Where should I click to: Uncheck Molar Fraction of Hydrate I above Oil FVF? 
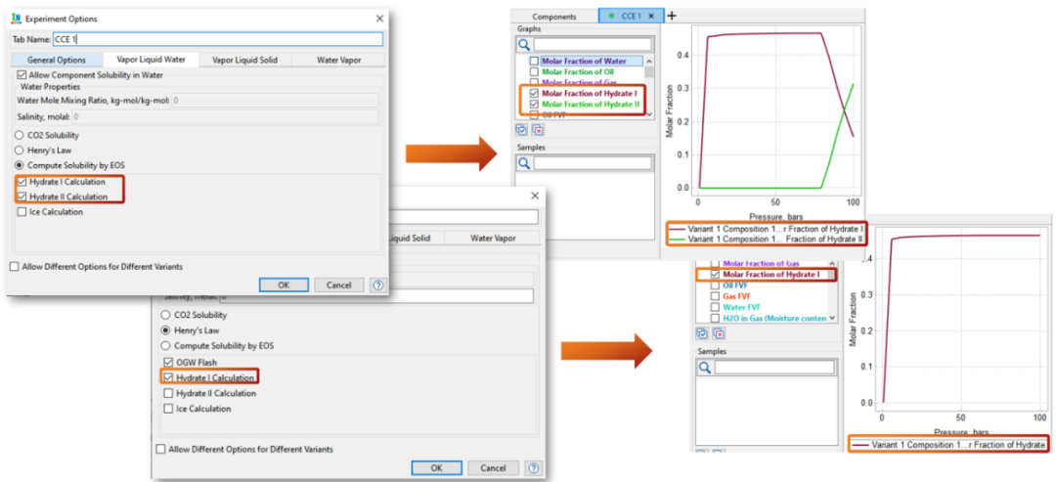pos(715,275)
